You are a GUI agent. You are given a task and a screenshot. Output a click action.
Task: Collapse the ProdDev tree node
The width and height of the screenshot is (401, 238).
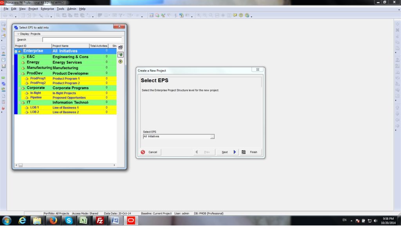point(19,74)
